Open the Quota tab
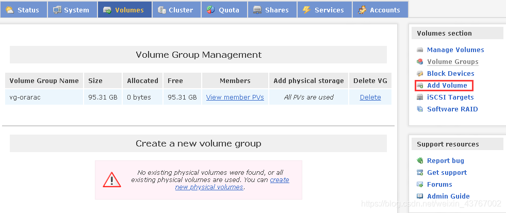The height and width of the screenshot is (213, 506). point(224,10)
